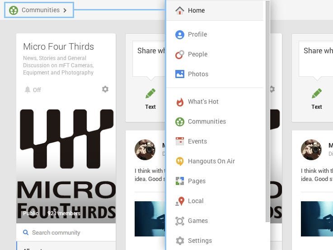Viewport: 333px width, 250px height.
Task: Open Home in the navigation menu
Action: click(215, 10)
